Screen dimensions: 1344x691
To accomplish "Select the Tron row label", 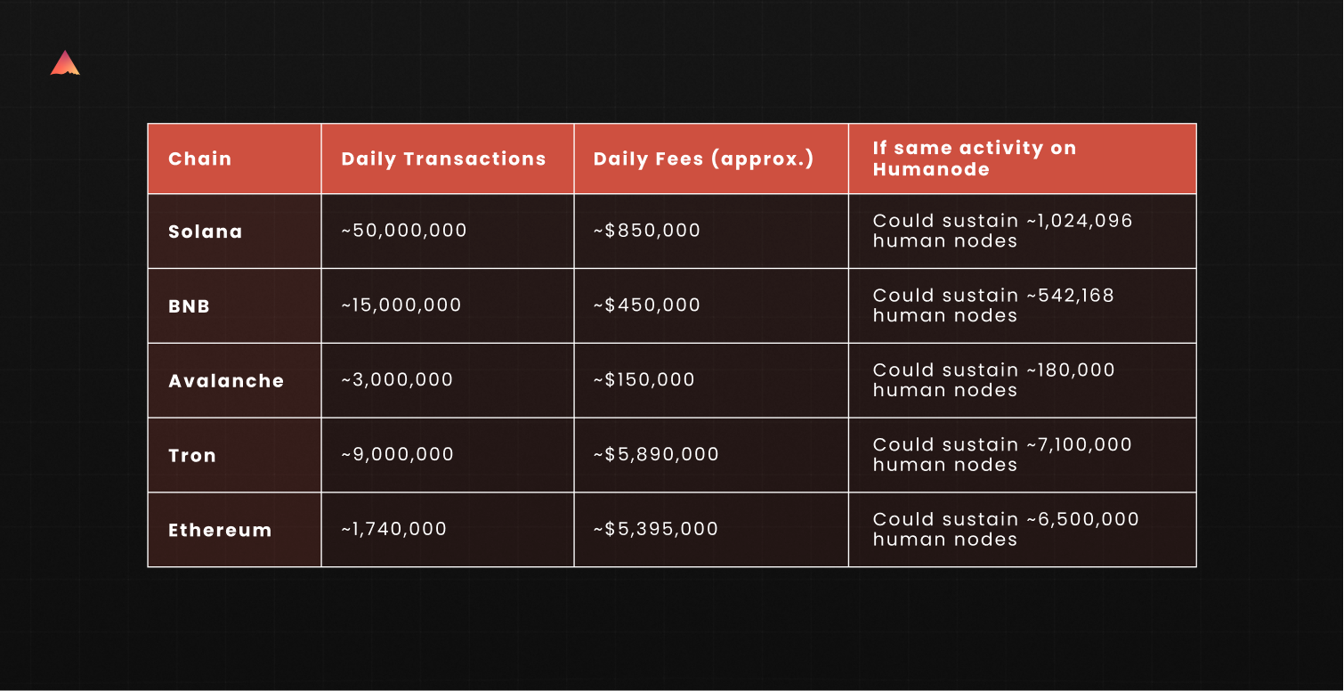I will point(192,456).
